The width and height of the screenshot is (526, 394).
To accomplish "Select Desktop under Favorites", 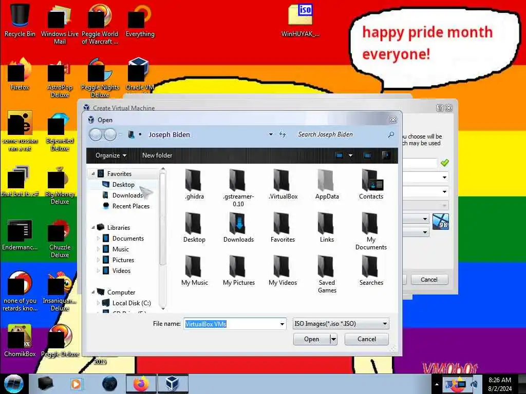I will 123,185.
